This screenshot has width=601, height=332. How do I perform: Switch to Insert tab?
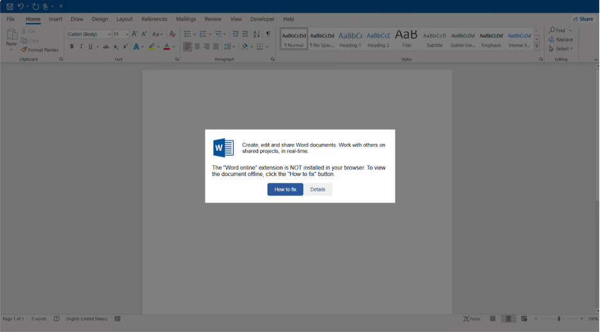click(56, 19)
